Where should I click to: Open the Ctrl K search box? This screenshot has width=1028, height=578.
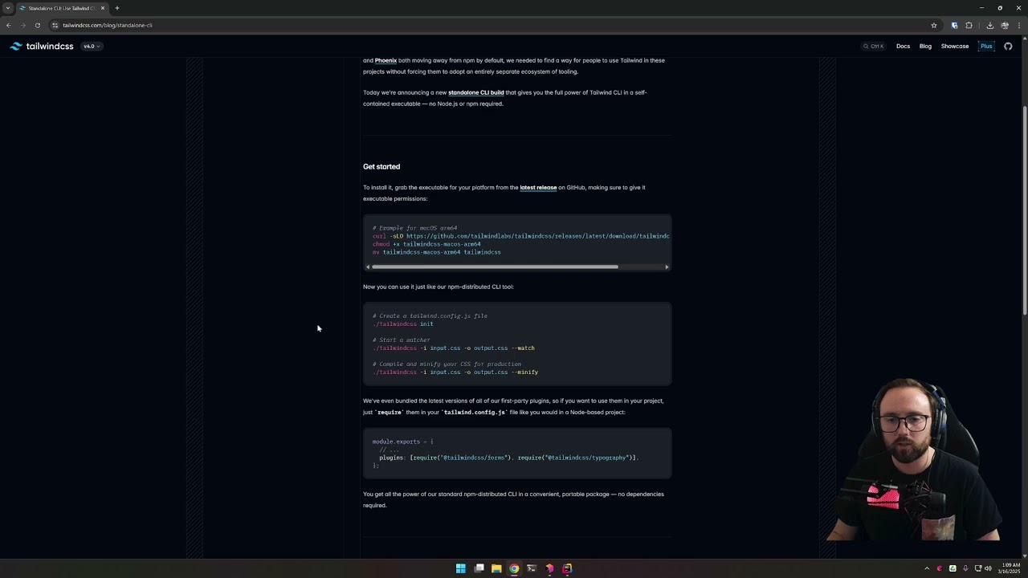tap(874, 47)
